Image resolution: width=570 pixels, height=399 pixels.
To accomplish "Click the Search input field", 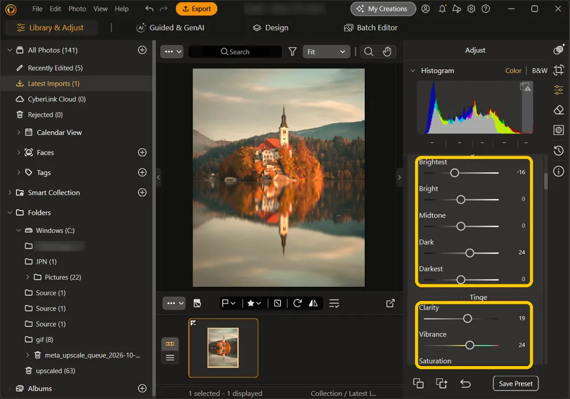I will [x=235, y=52].
